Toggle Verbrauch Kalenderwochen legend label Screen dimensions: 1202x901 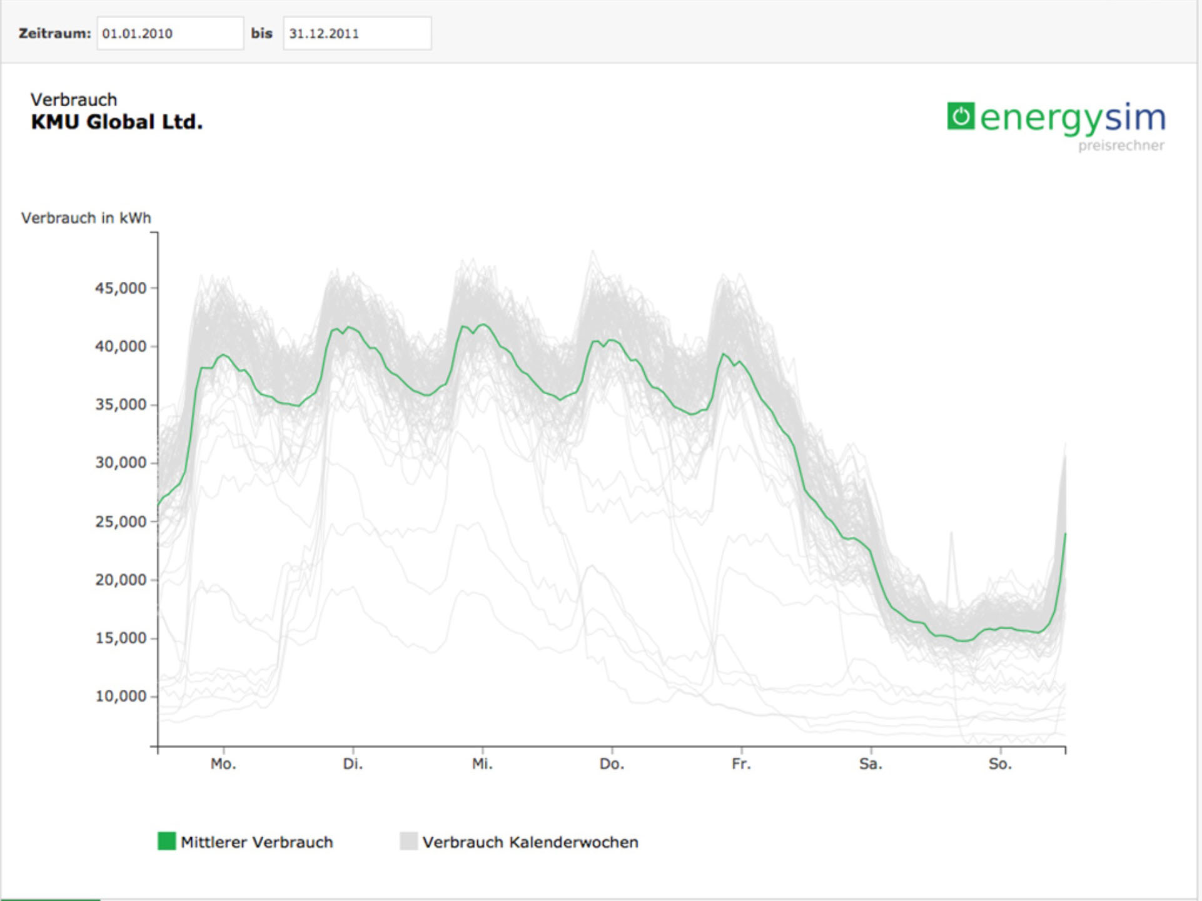coord(530,842)
